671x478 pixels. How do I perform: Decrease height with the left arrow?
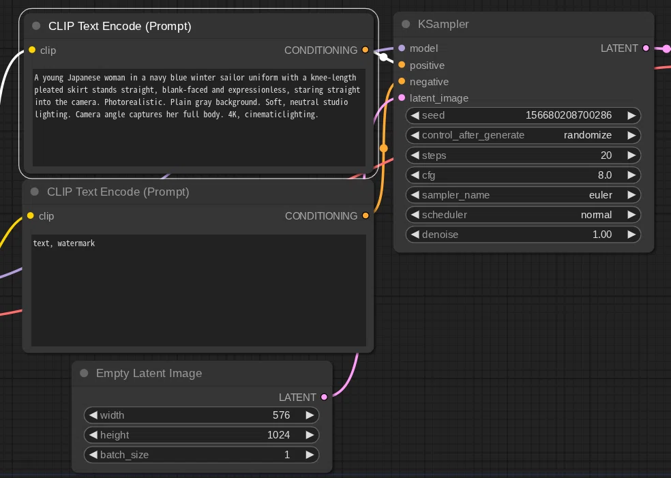93,435
